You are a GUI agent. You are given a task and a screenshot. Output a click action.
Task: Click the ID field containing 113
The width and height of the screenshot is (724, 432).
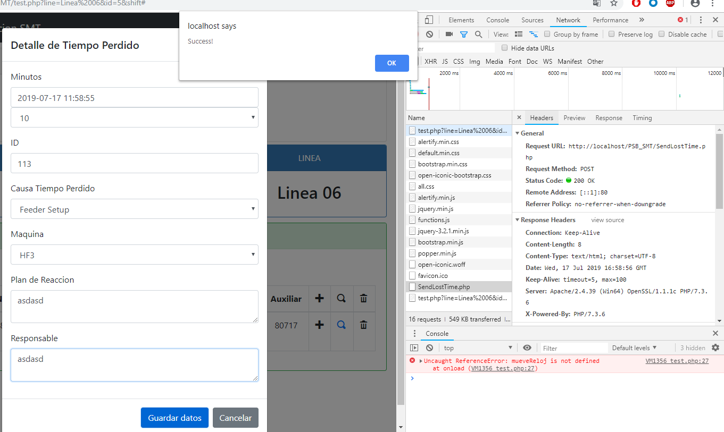click(135, 164)
